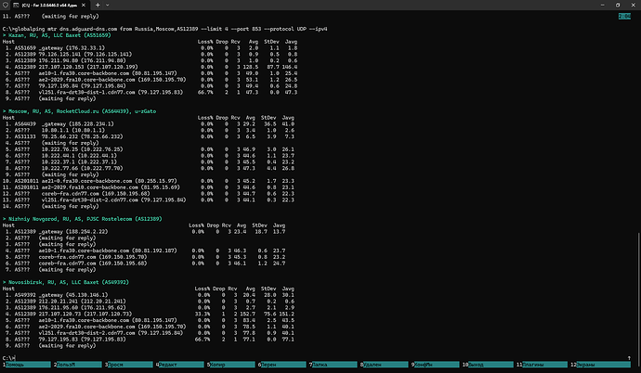This screenshot has height=373, width=641.
Task: Click F4 Редакт edit key bar button
Action: pyautogui.click(x=180, y=365)
